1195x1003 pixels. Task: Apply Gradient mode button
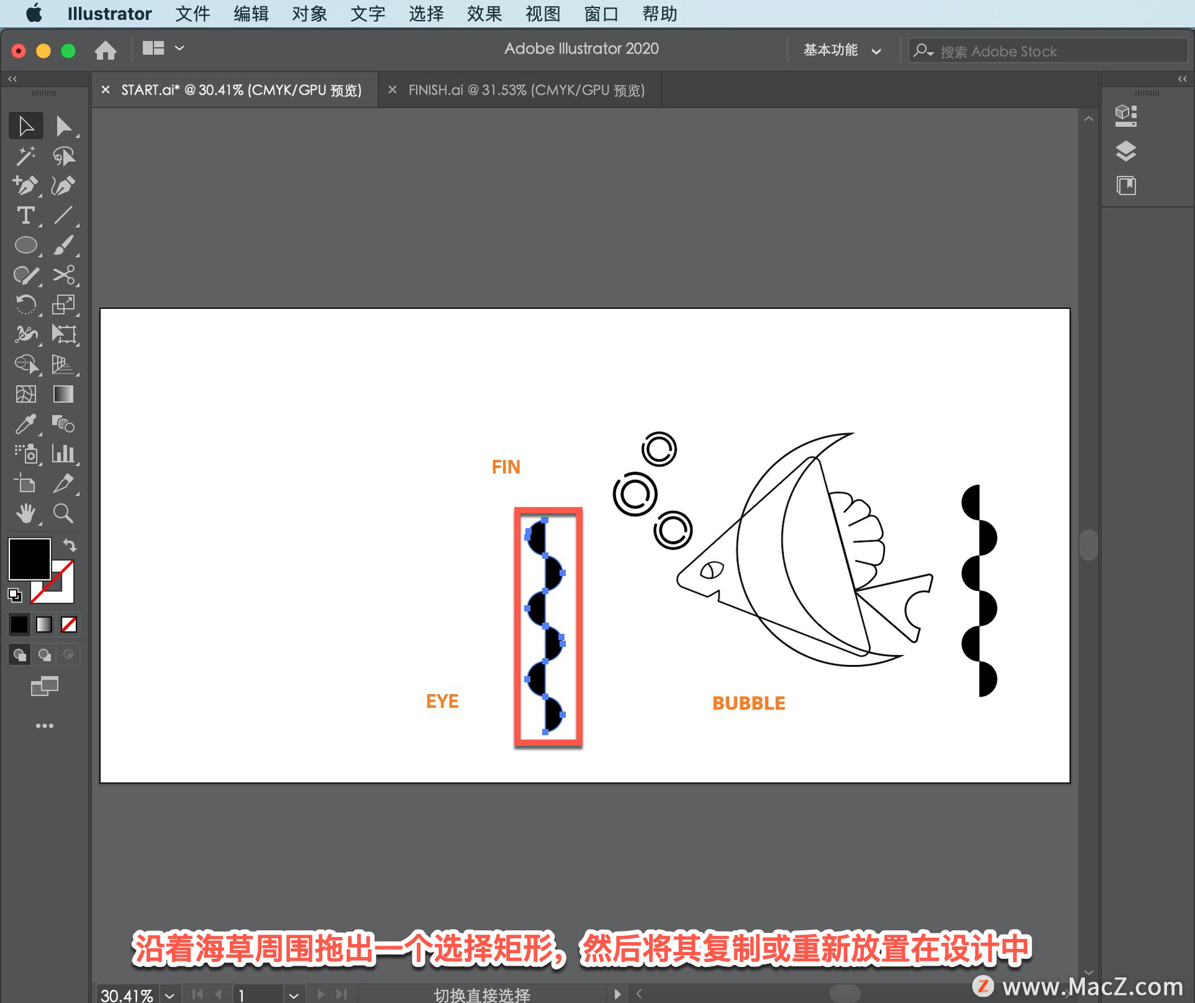pyautogui.click(x=44, y=624)
